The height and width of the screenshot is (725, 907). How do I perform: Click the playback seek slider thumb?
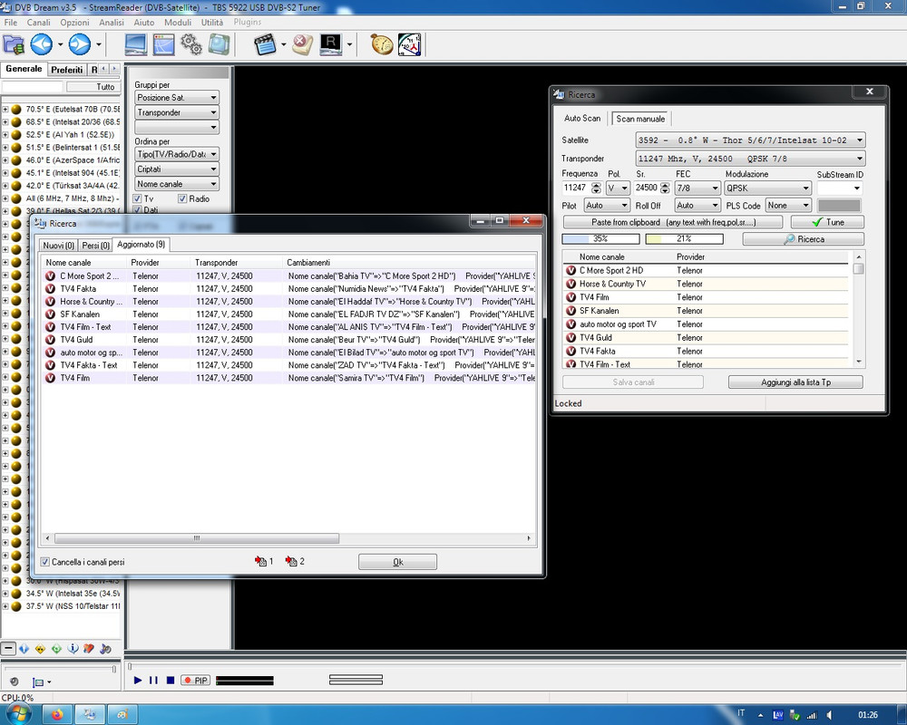tap(130, 666)
